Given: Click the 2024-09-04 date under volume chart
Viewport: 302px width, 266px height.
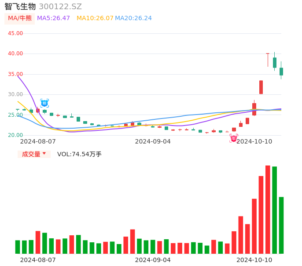Looking at the screenshot, I should [153, 260].
